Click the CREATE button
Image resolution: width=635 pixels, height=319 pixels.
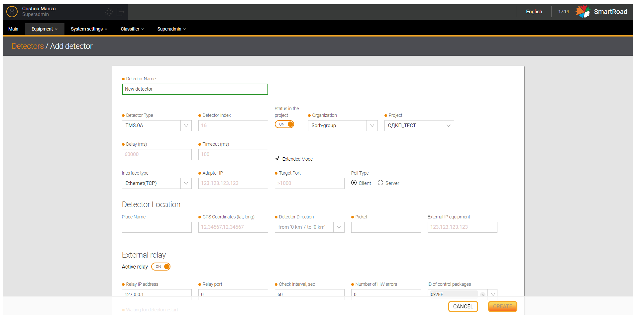(x=503, y=306)
